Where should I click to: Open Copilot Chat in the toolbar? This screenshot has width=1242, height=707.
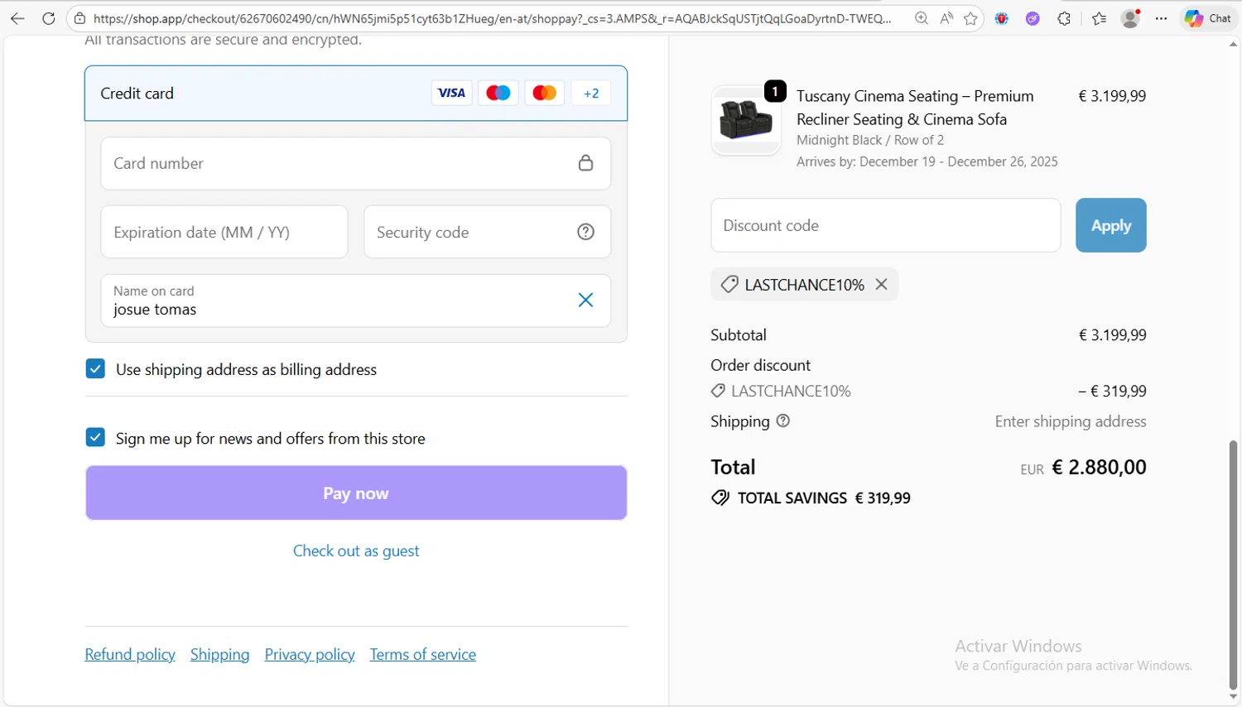[1208, 18]
